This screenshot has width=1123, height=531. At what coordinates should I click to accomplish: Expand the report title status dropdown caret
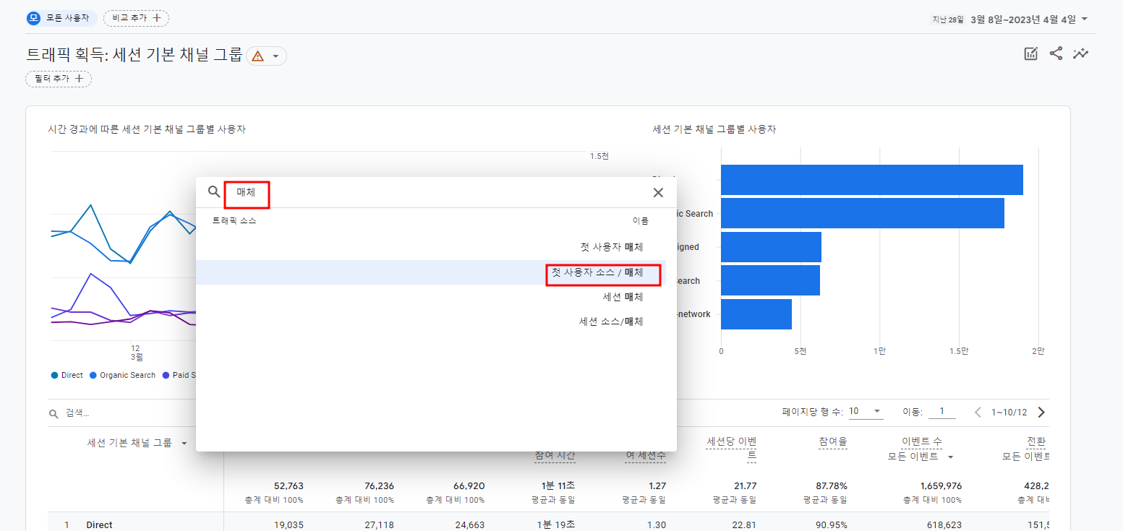[276, 56]
